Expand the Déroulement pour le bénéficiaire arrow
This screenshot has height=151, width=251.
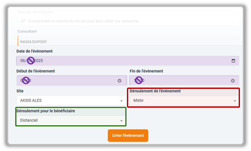tap(121, 121)
